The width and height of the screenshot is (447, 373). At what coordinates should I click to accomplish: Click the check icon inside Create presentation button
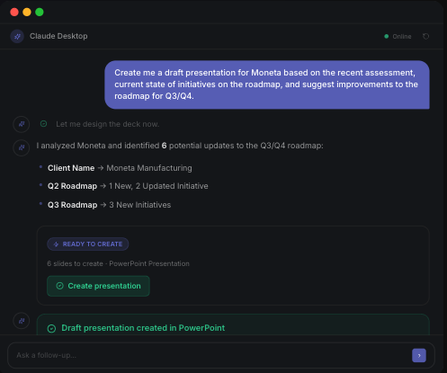pyautogui.click(x=59, y=286)
